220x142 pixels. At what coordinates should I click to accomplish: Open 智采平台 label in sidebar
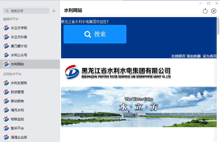pyautogui.click(x=17, y=128)
